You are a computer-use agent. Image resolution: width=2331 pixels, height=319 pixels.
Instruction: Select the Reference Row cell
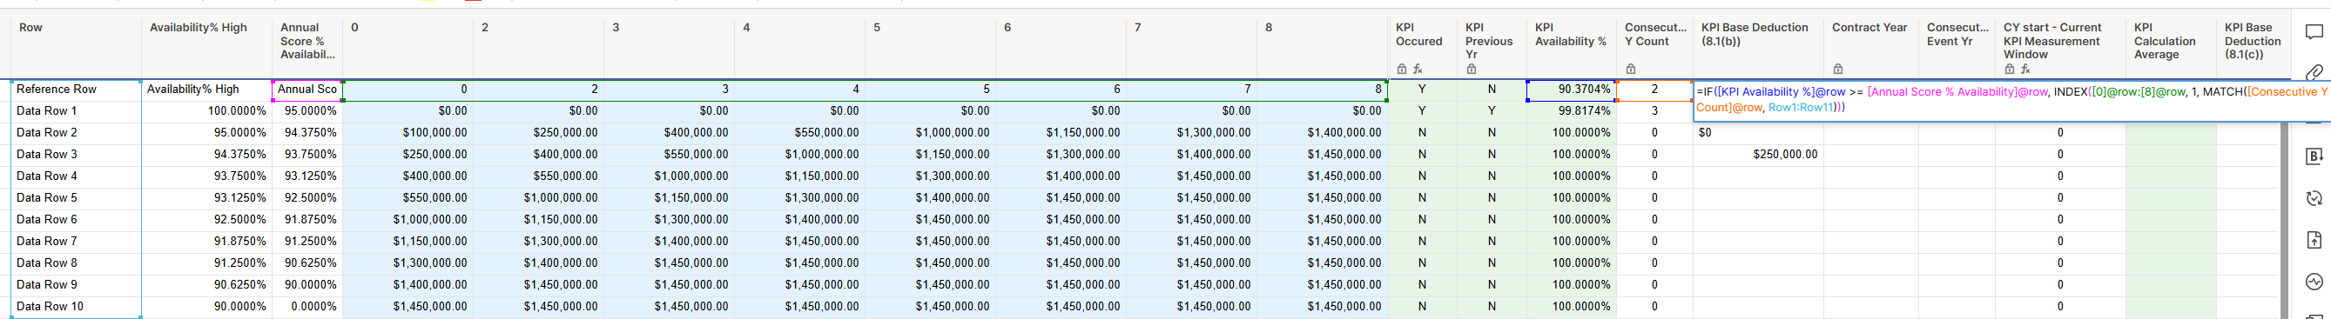(x=76, y=90)
